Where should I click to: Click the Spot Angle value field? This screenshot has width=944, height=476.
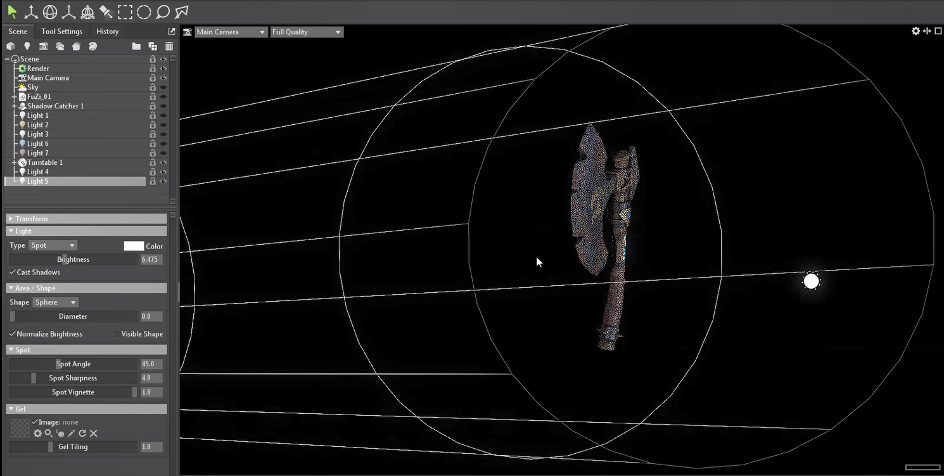(151, 364)
